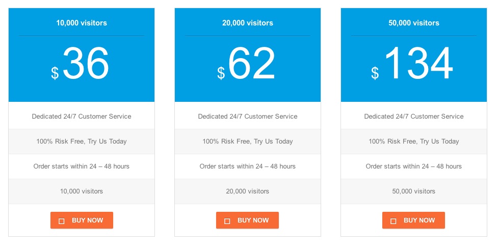Screen dimensions: 498x251
Task: Click the "20,000 visitors" feature row above BUY NOW
Action: 248,191
